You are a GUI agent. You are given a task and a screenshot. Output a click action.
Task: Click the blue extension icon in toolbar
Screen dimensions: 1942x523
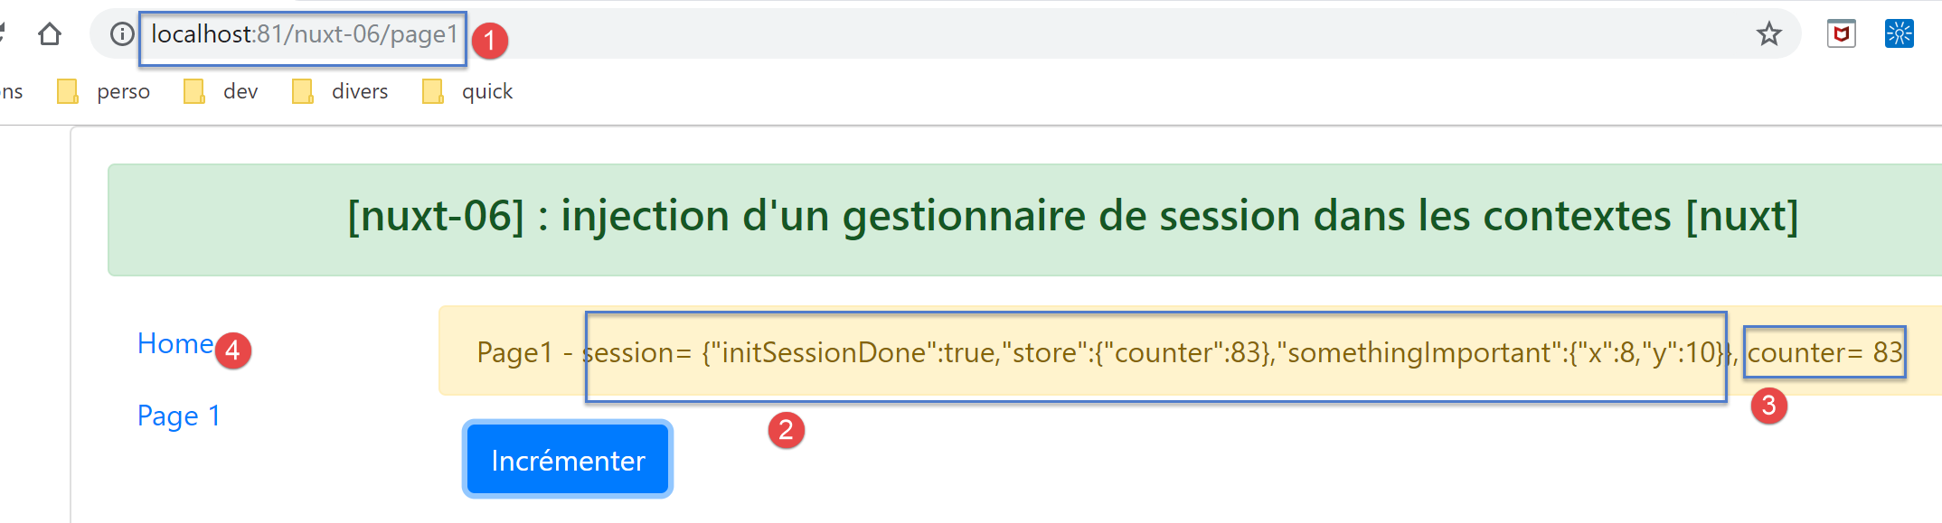(1899, 34)
